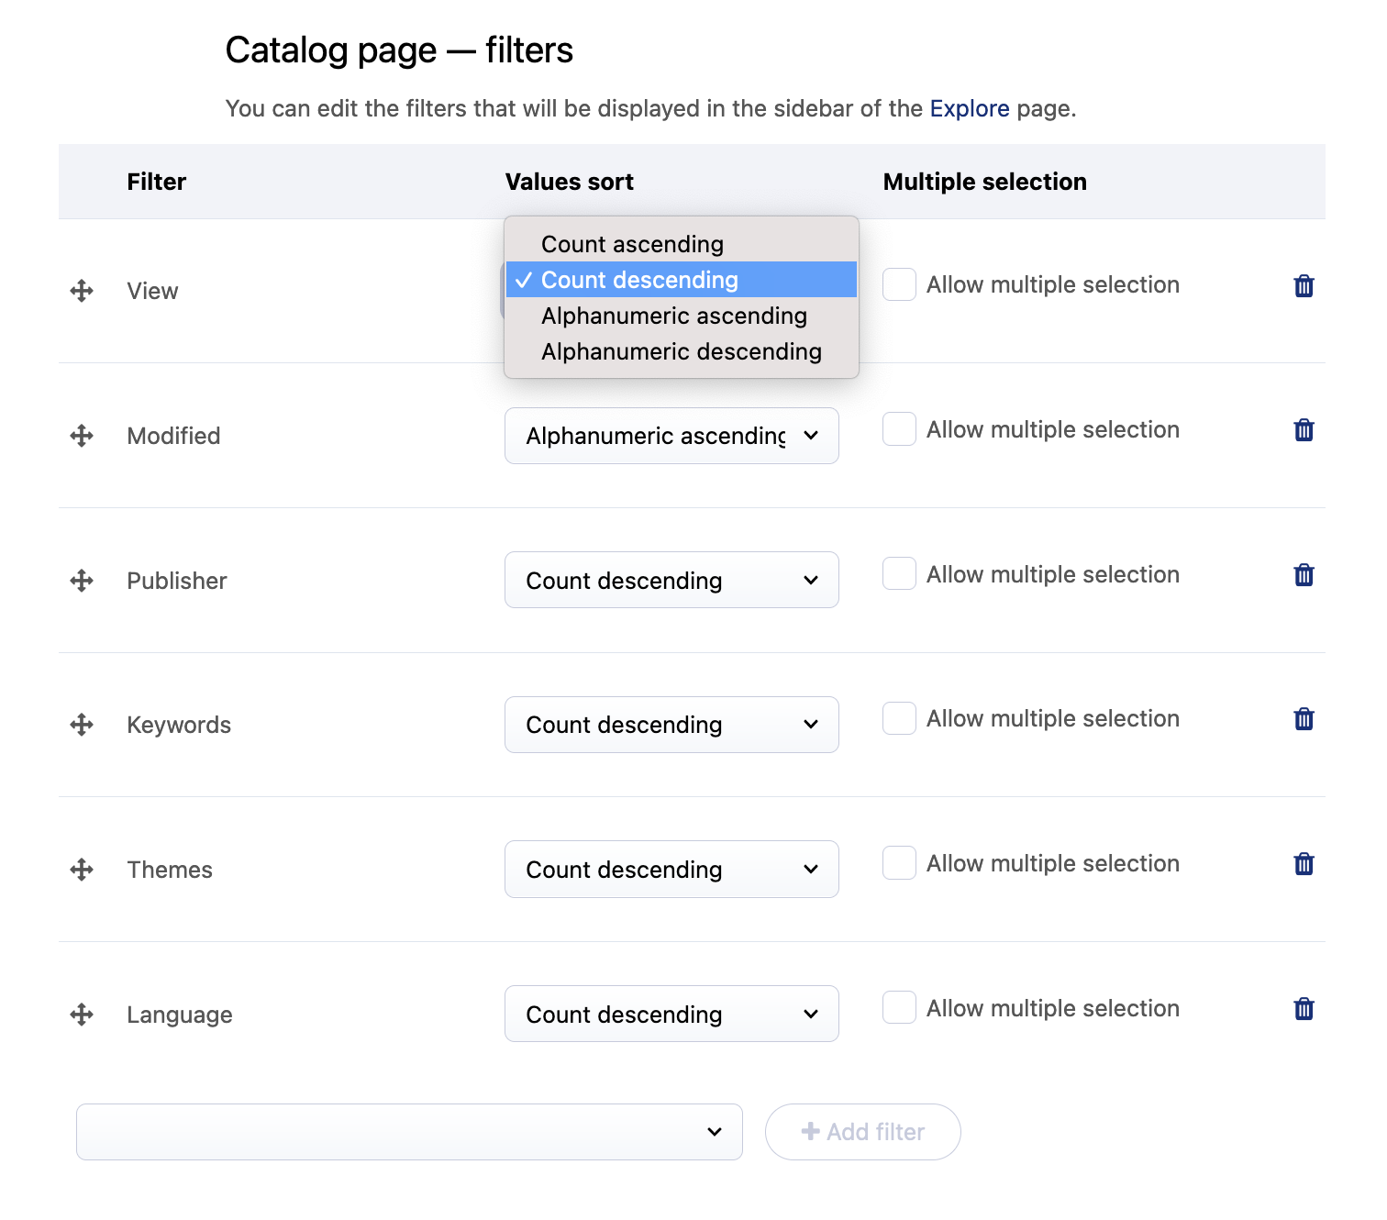Viewport: 1387px width, 1220px height.
Task: Click the move handle beside Publisher
Action: tap(82, 581)
